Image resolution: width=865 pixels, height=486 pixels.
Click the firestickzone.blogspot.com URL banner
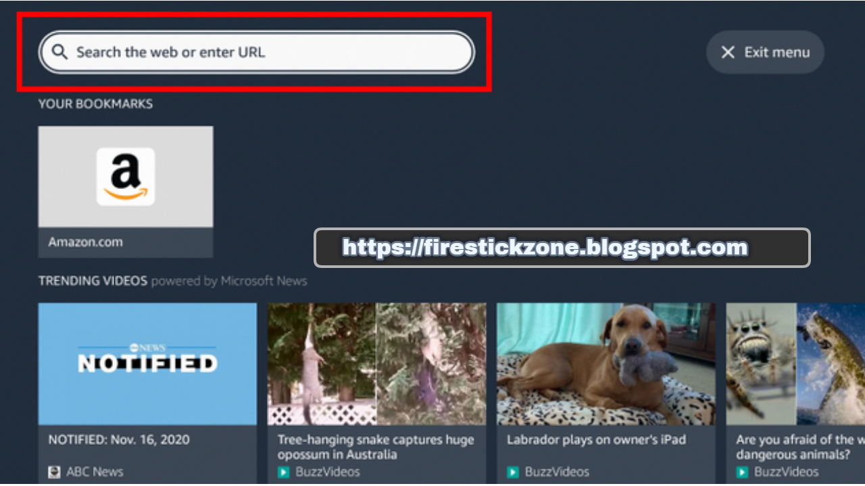(x=562, y=248)
